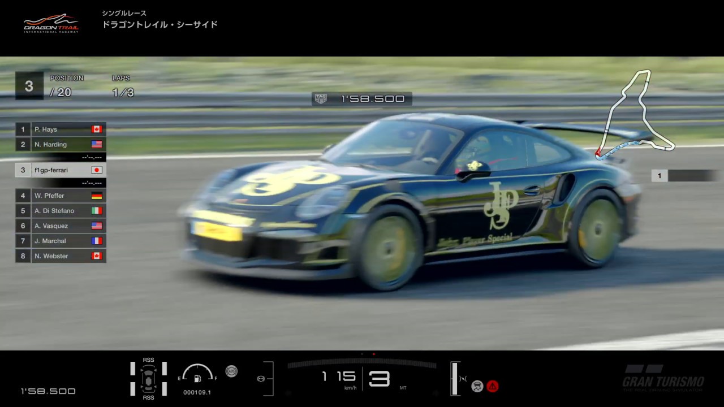Click the track layout minimap
The image size is (724, 407).
pyautogui.click(x=635, y=115)
